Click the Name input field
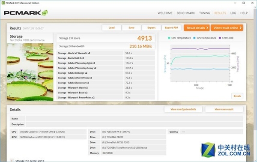Screen dimensions: 257x162 134,119
